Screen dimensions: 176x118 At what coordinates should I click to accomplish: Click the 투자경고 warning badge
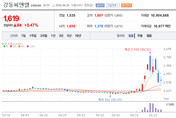[x=127, y=5]
